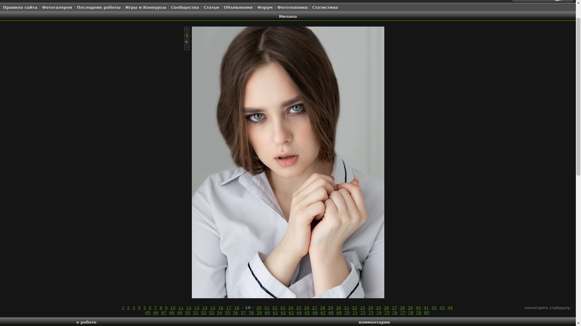Go to photo page 23
Screen dimensions: 581x326
[x=283, y=308]
